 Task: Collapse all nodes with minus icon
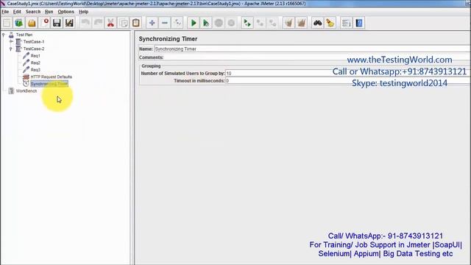tap(165, 23)
